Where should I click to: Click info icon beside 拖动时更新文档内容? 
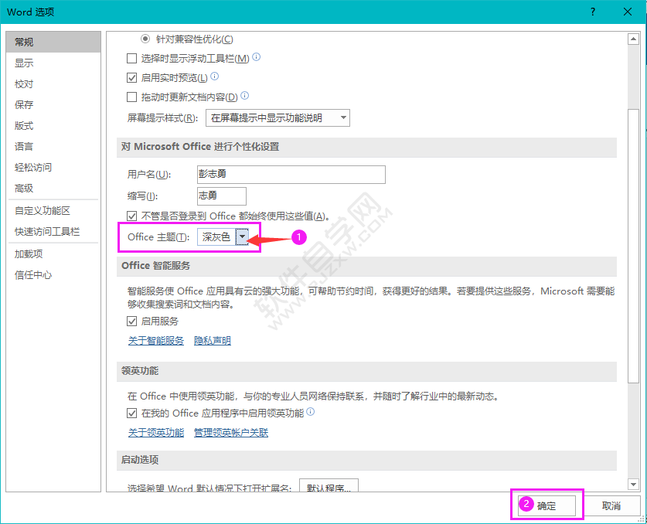(x=244, y=96)
